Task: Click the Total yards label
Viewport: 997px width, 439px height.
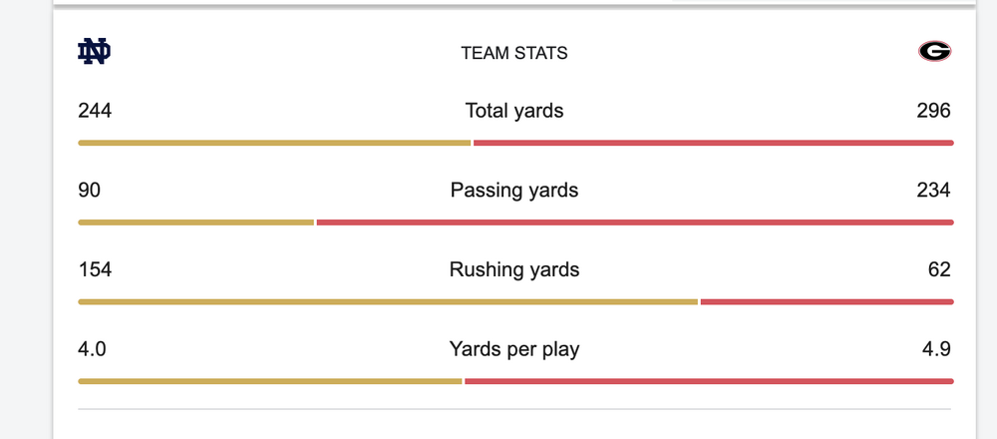Action: (x=514, y=111)
